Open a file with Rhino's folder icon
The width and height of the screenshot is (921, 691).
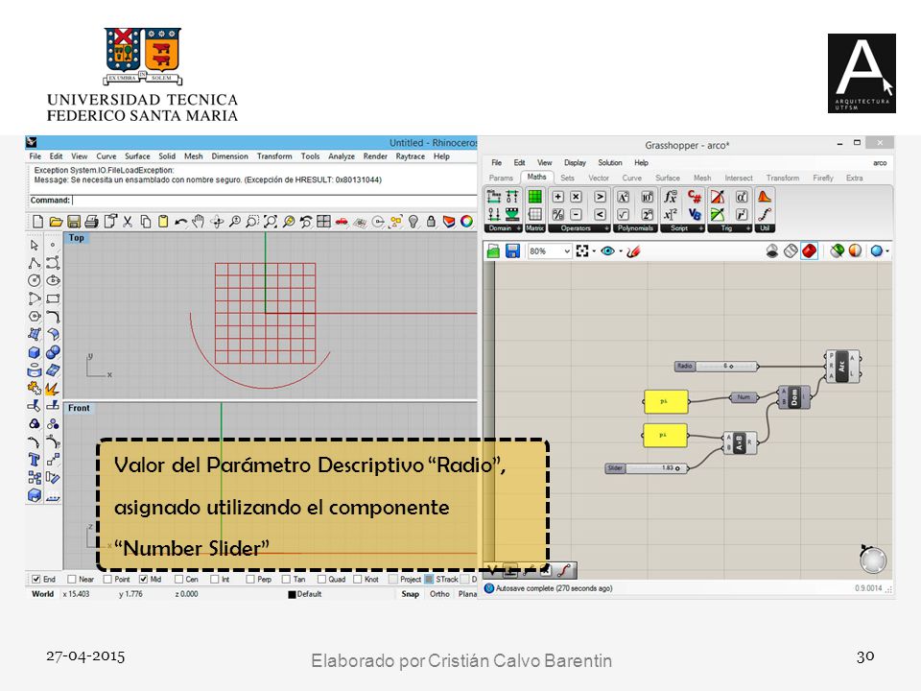click(x=56, y=222)
